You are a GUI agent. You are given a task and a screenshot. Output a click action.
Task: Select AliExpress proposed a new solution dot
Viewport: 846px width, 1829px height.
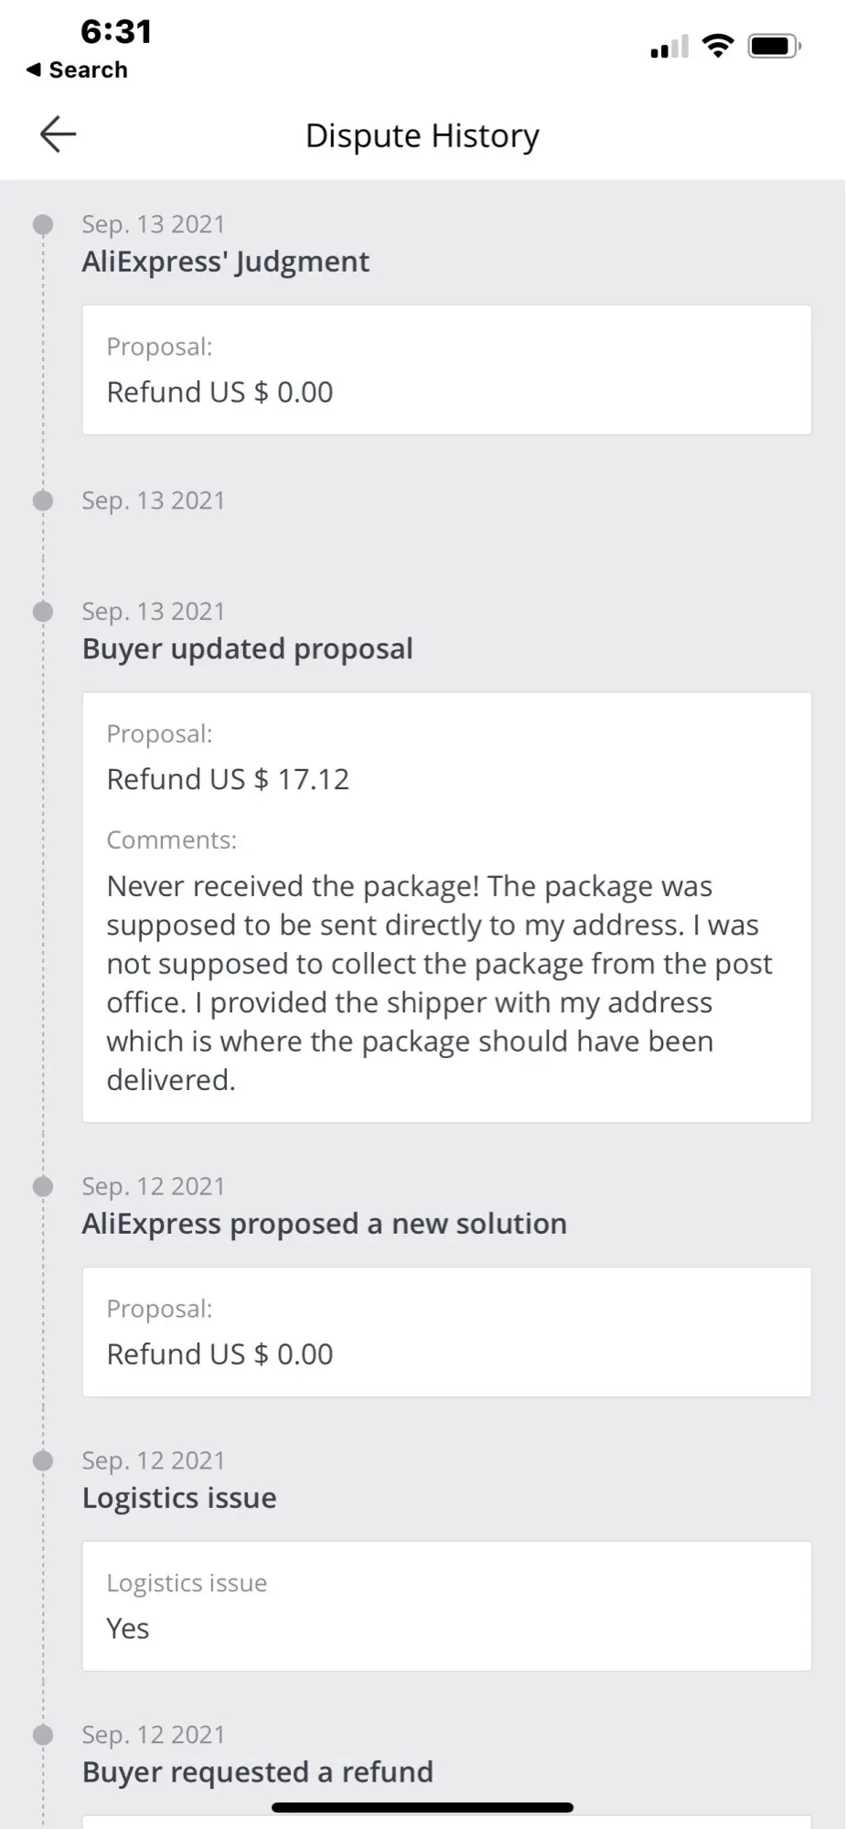(x=43, y=1186)
